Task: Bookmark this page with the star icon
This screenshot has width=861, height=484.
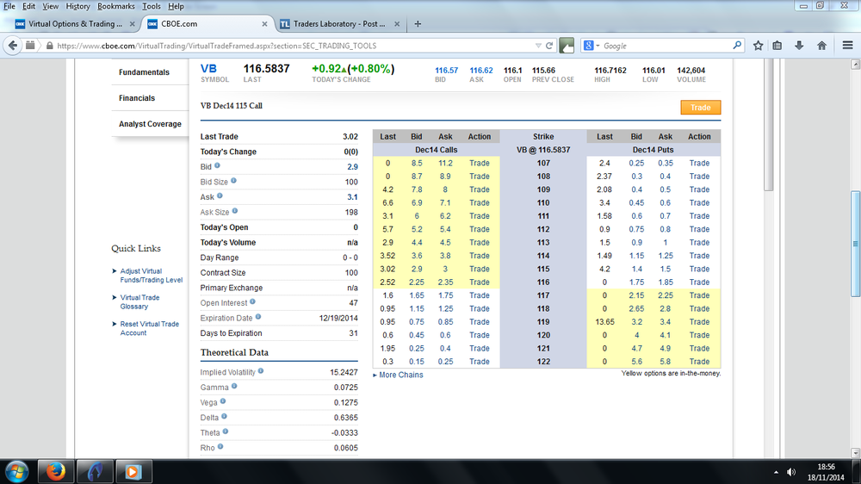Action: pyautogui.click(x=759, y=46)
